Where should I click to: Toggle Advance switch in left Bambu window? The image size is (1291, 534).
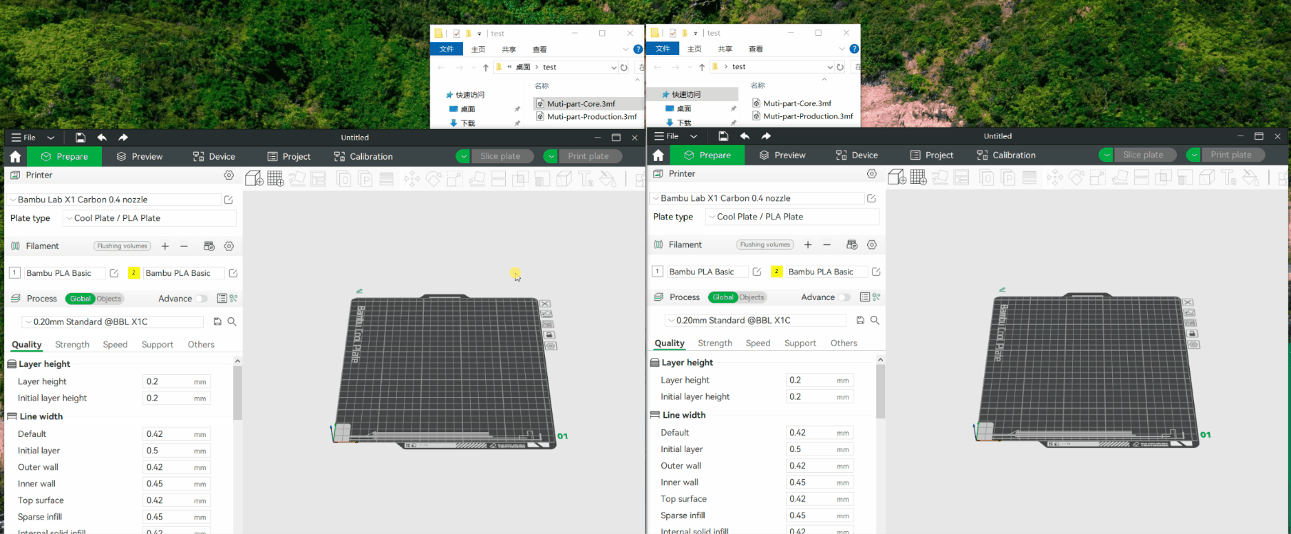201,299
